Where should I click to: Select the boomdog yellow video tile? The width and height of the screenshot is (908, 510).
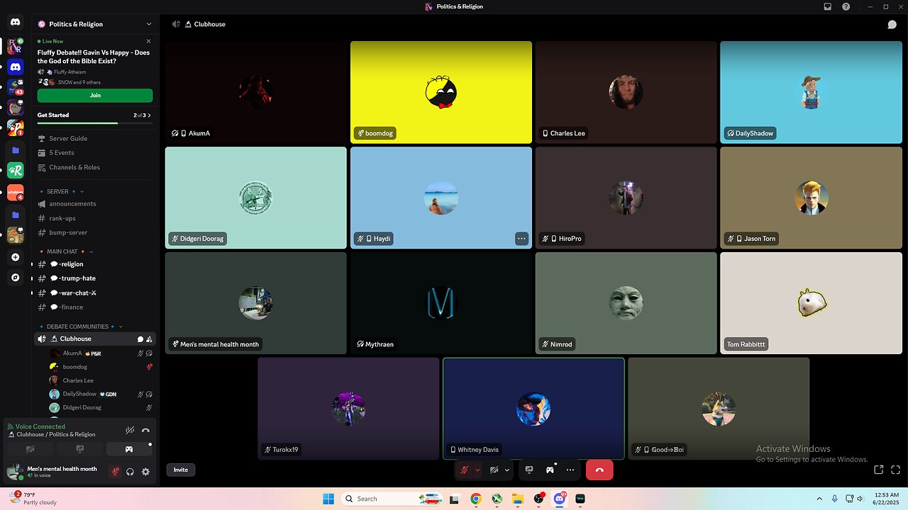click(441, 92)
